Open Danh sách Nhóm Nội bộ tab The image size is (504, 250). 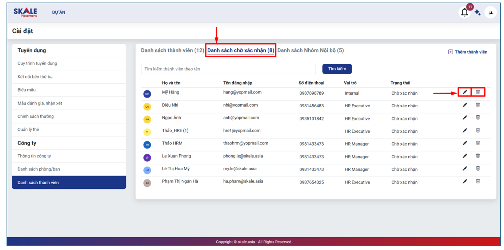(x=310, y=51)
